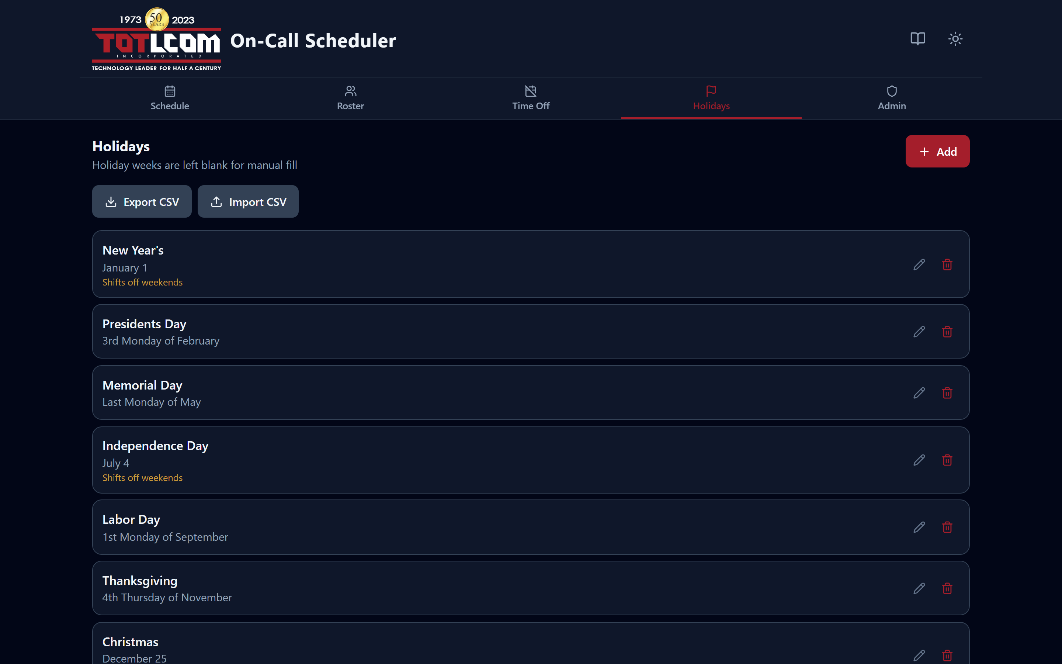Switch to the Schedule tab

point(170,98)
